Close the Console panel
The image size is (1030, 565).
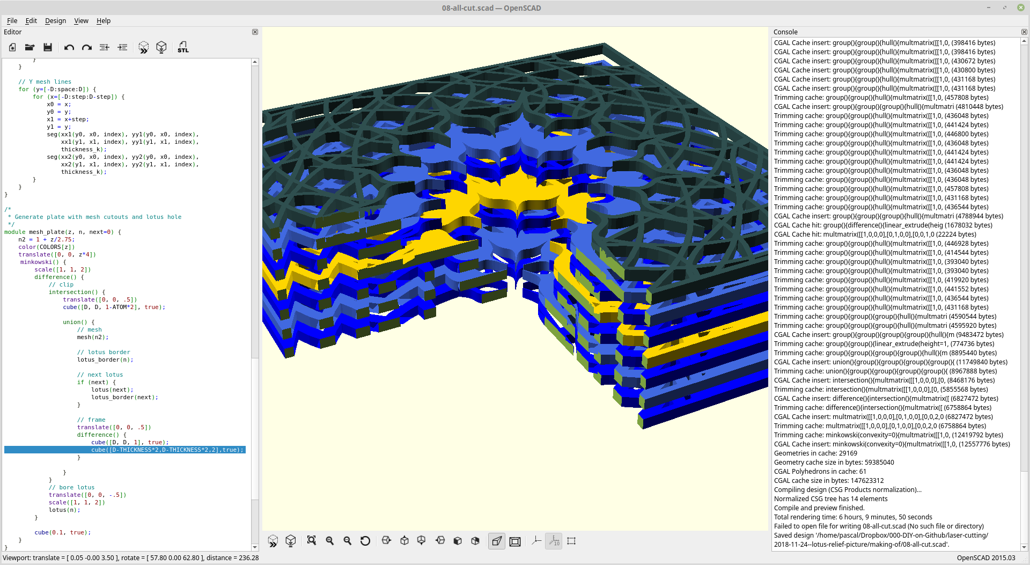[x=1024, y=32]
